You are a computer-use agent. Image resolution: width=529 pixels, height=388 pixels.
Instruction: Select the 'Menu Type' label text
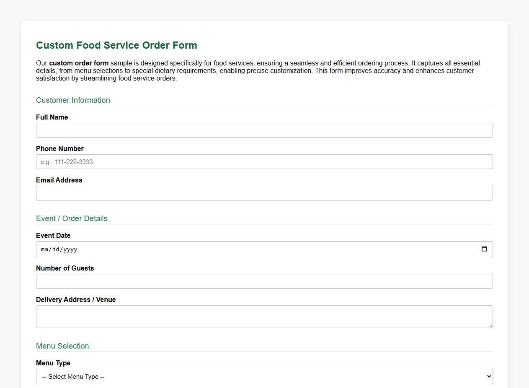point(53,363)
